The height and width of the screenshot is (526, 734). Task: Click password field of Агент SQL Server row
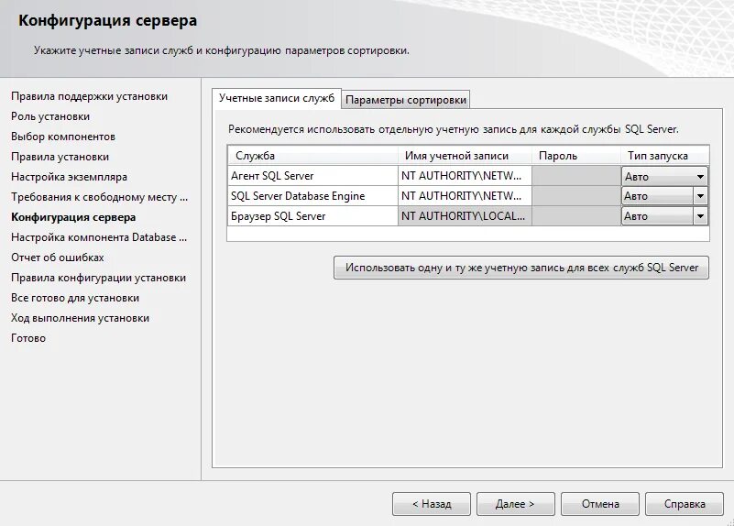pyautogui.click(x=576, y=176)
